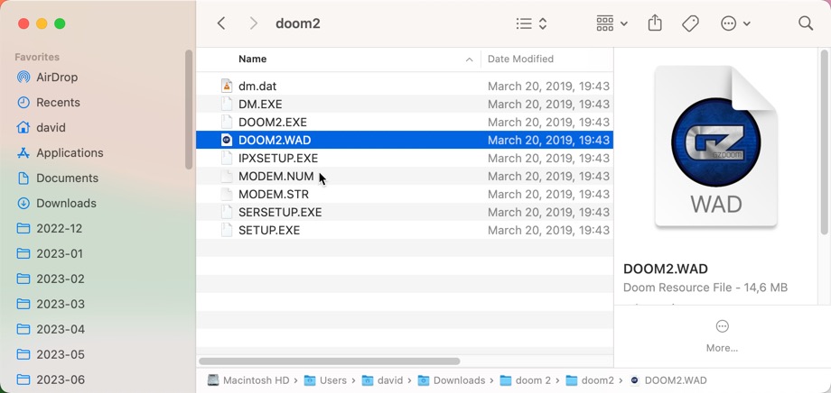Open the 2023-02 folder in sidebar
This screenshot has height=393, width=831.
click(51, 279)
